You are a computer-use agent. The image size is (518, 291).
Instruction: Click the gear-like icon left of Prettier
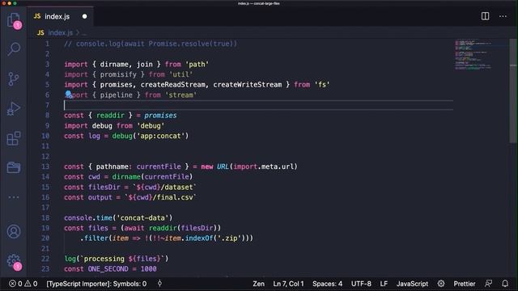coord(440,284)
